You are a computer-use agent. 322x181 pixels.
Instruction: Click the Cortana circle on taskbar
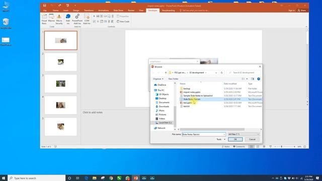pos(69,178)
